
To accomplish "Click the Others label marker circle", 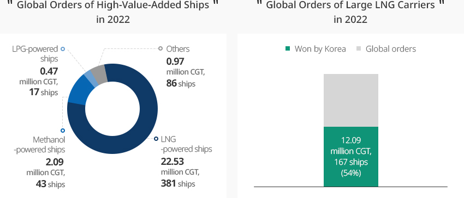I will pos(160,48).
